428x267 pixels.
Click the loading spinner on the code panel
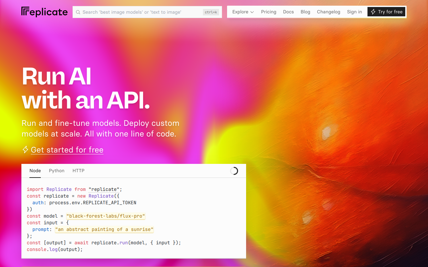[x=234, y=171]
